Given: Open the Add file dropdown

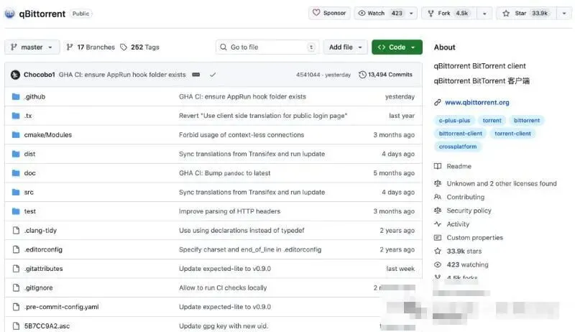Looking at the screenshot, I should coord(345,47).
